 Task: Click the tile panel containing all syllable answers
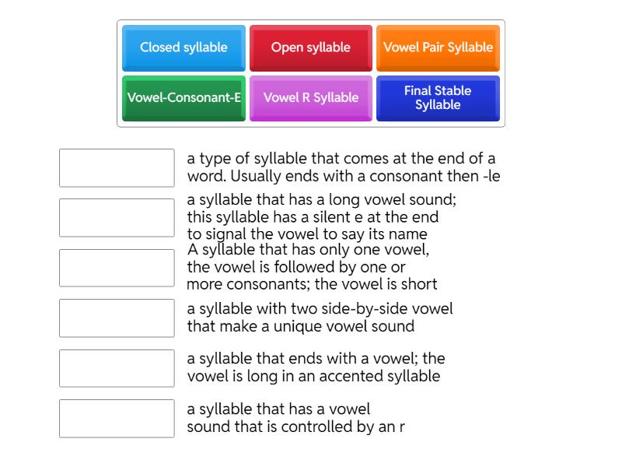coord(311,73)
